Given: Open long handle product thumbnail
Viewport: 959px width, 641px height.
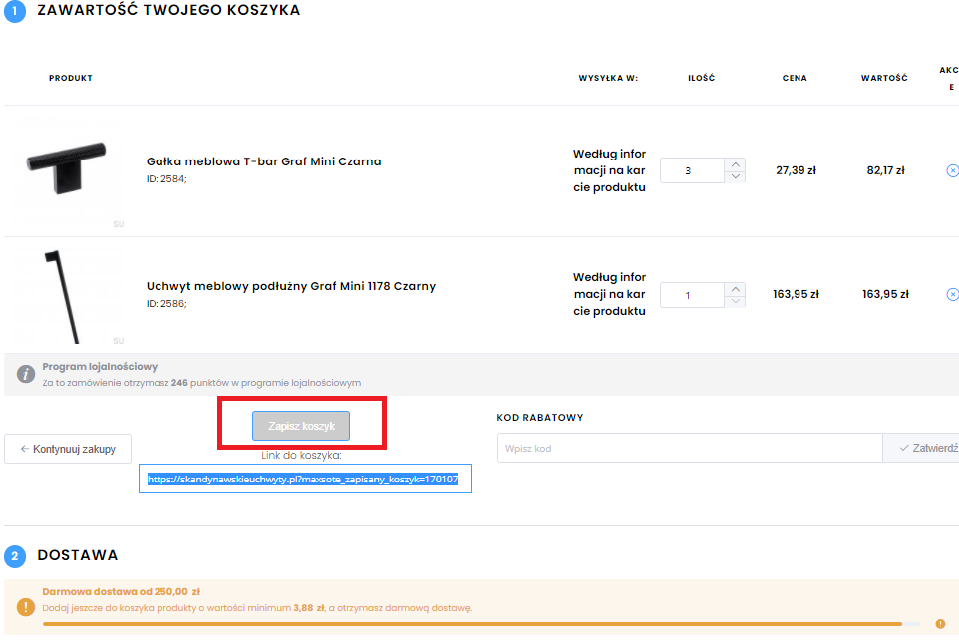Looking at the screenshot, I should [66, 296].
